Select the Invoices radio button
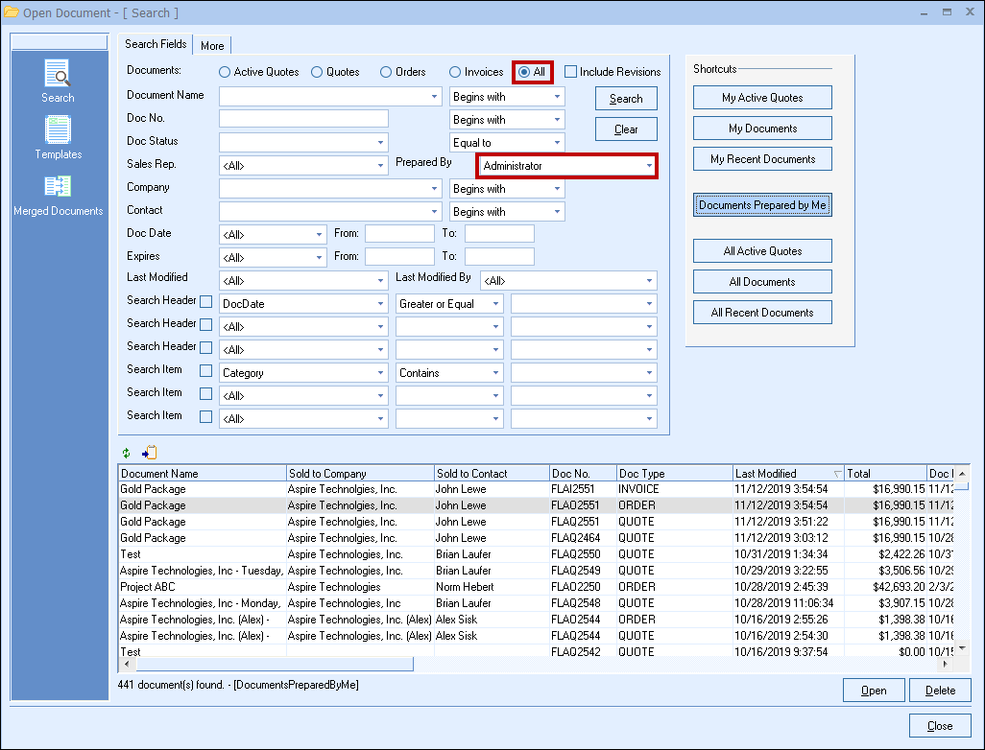This screenshot has width=985, height=750. (x=456, y=72)
